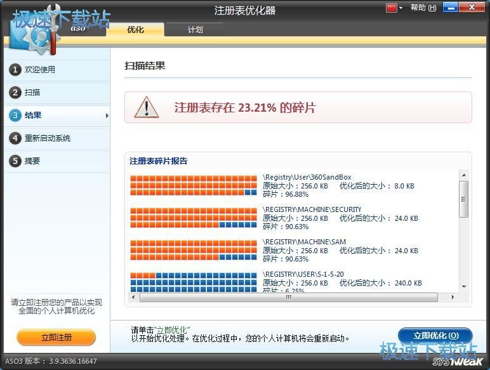Viewport: 490px width, 370px height.
Task: Click the number 4 step circle icon
Action: coord(15,138)
